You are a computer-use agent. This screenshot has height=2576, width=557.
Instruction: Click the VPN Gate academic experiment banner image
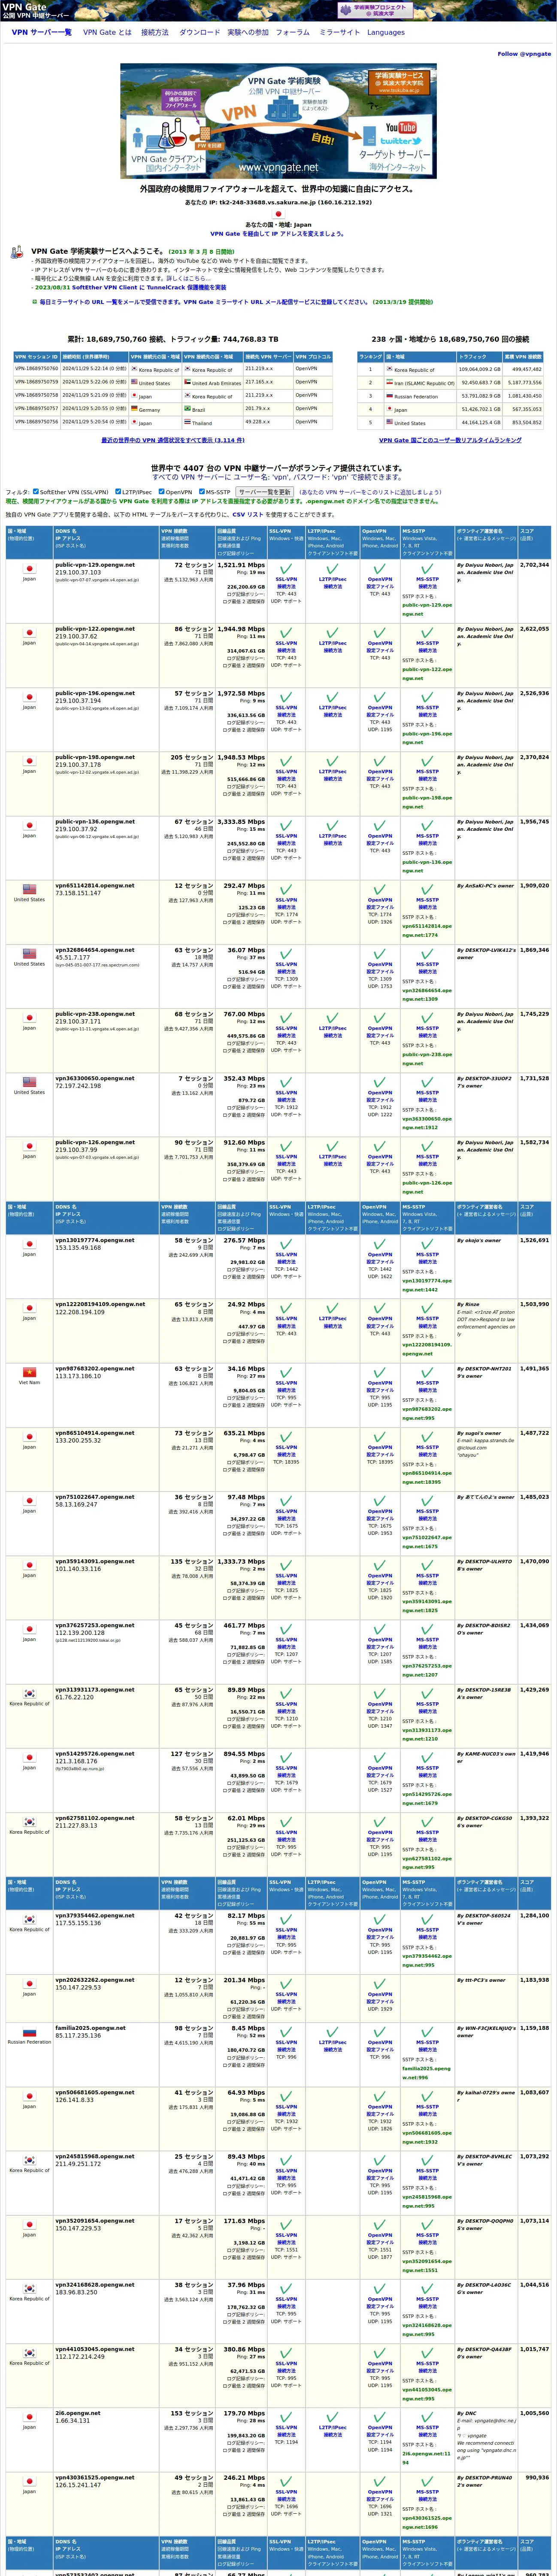click(x=278, y=121)
